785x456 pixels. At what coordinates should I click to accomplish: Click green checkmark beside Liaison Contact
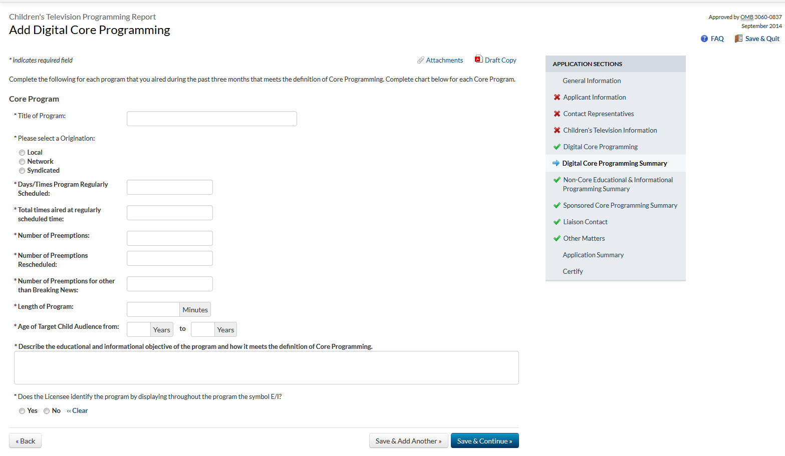click(x=557, y=222)
